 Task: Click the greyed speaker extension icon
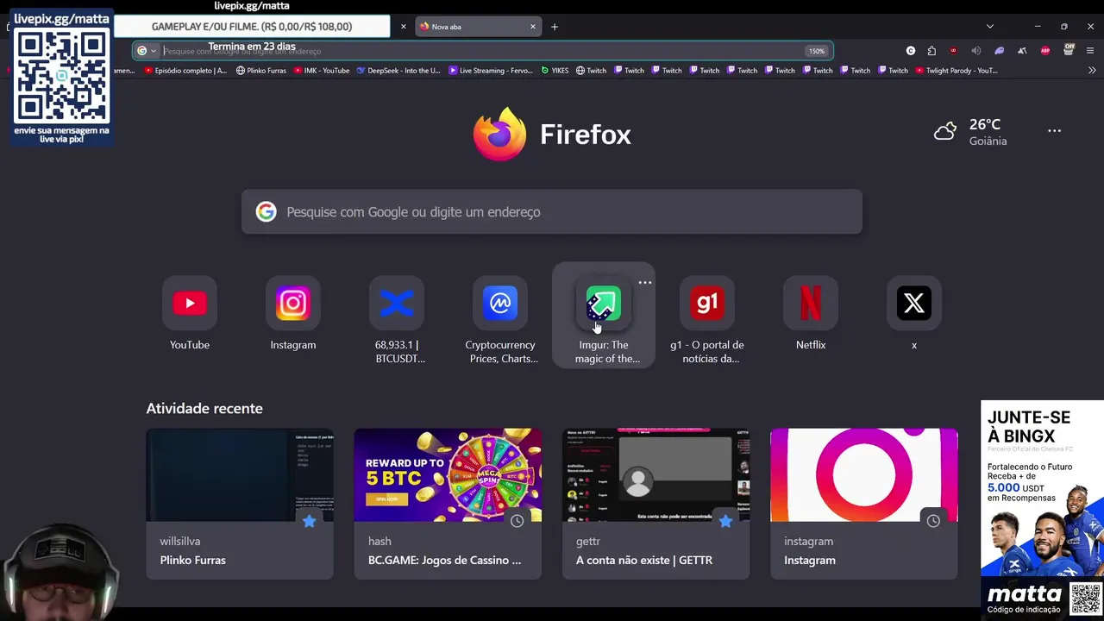976,51
